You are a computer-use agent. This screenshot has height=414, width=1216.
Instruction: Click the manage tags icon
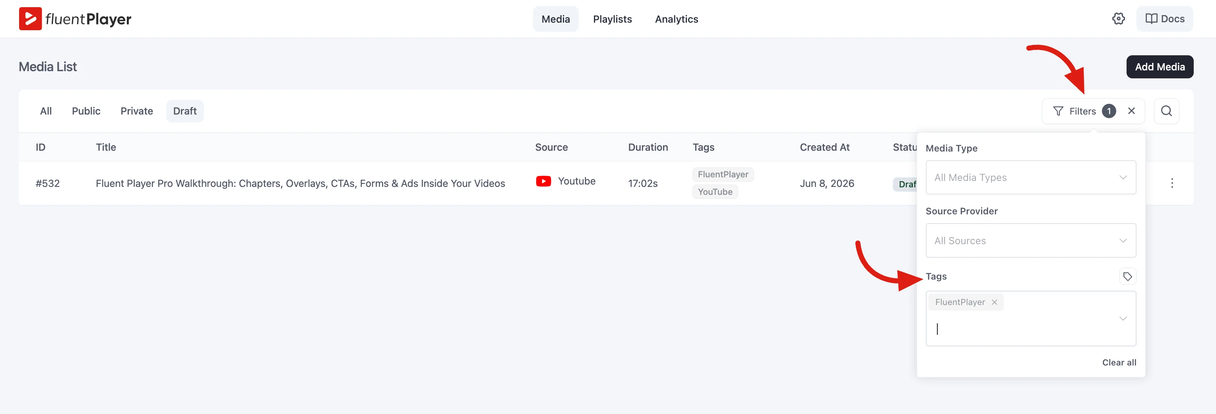coord(1127,276)
